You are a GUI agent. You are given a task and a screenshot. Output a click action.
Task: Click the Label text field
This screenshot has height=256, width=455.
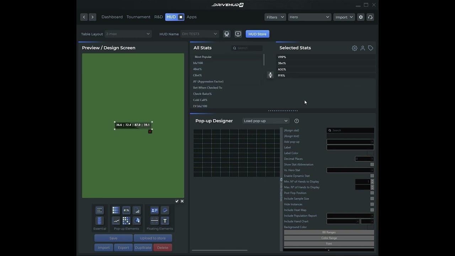click(x=350, y=147)
